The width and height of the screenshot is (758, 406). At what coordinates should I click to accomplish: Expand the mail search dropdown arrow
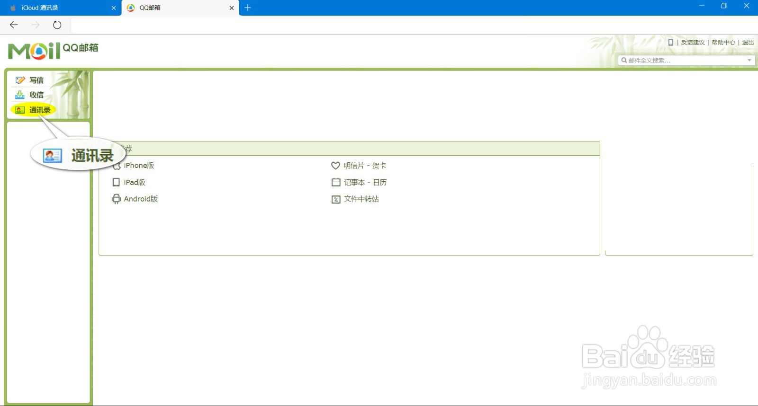pos(749,60)
